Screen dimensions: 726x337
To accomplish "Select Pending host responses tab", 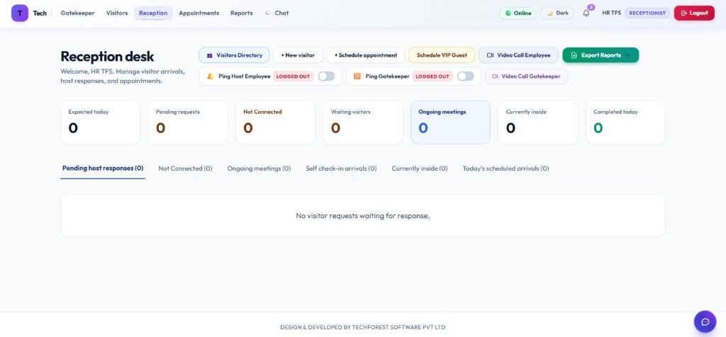I will click(x=103, y=168).
